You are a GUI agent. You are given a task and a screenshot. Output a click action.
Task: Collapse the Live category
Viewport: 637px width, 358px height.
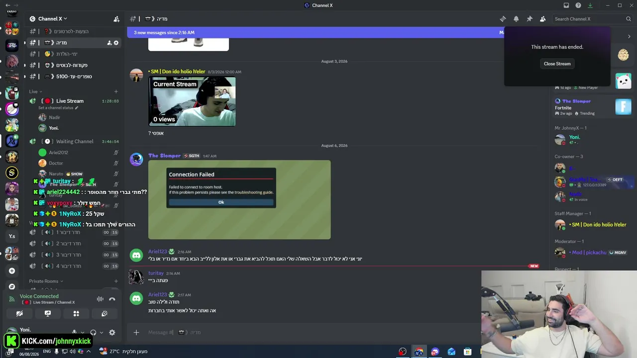[35, 91]
